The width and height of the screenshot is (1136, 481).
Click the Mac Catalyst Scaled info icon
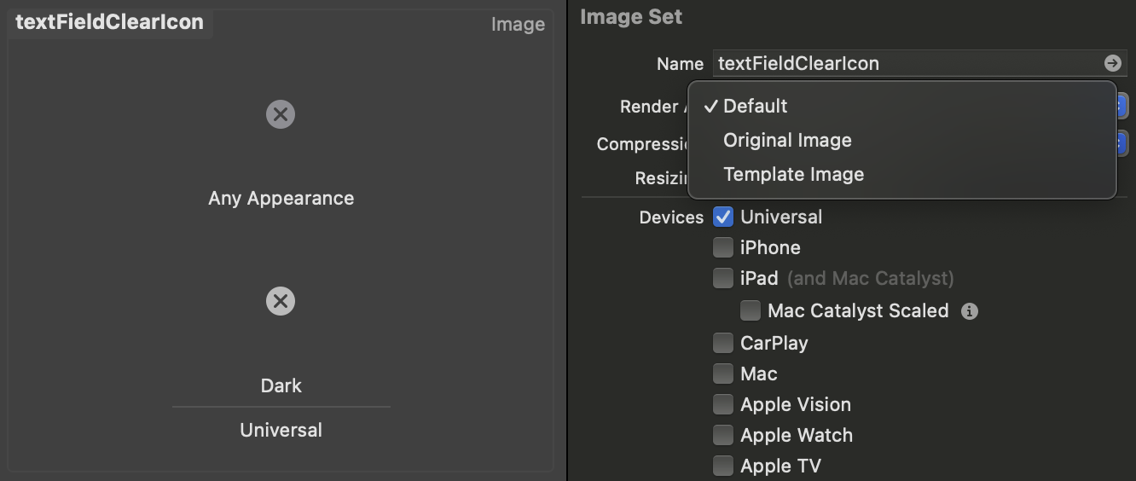coord(969,311)
